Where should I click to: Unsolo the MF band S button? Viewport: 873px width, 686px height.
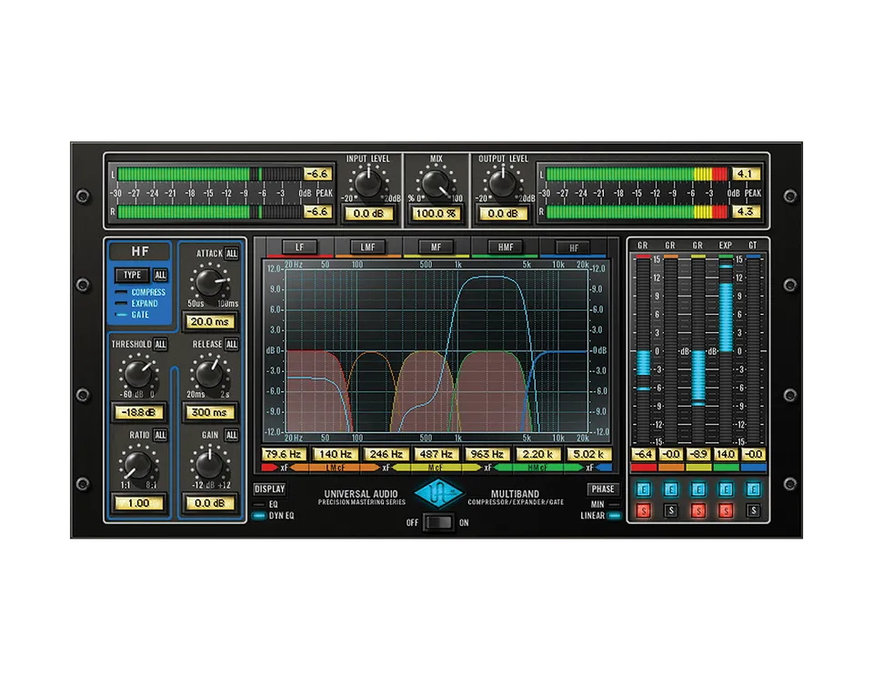click(x=698, y=510)
